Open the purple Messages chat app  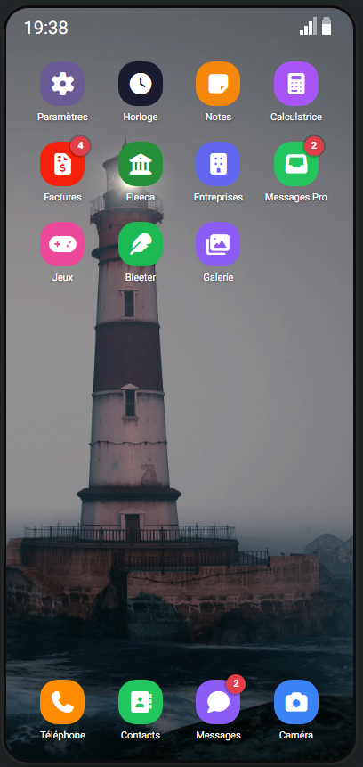(x=218, y=702)
